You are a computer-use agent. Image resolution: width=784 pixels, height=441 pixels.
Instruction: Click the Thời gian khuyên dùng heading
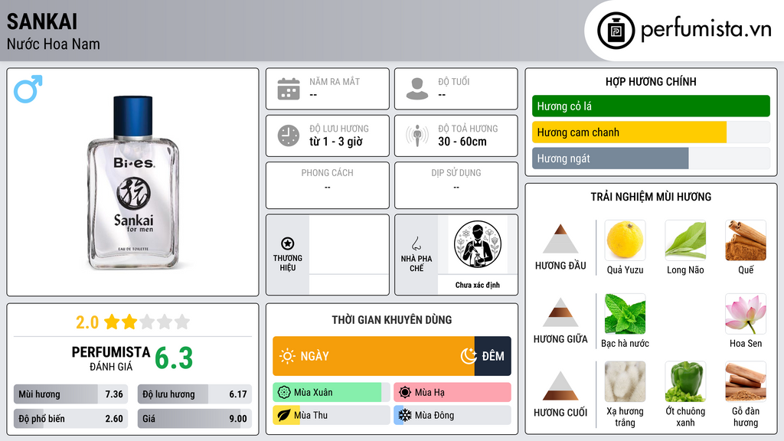tap(392, 320)
